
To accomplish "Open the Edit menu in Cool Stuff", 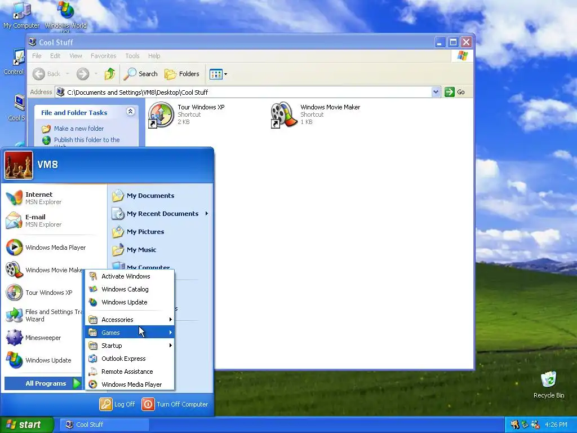I will coord(55,56).
